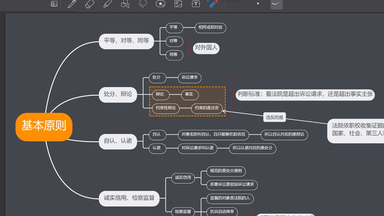This screenshot has height=216, width=384.
Task: Select the Text box tool
Action: tap(196, 4)
